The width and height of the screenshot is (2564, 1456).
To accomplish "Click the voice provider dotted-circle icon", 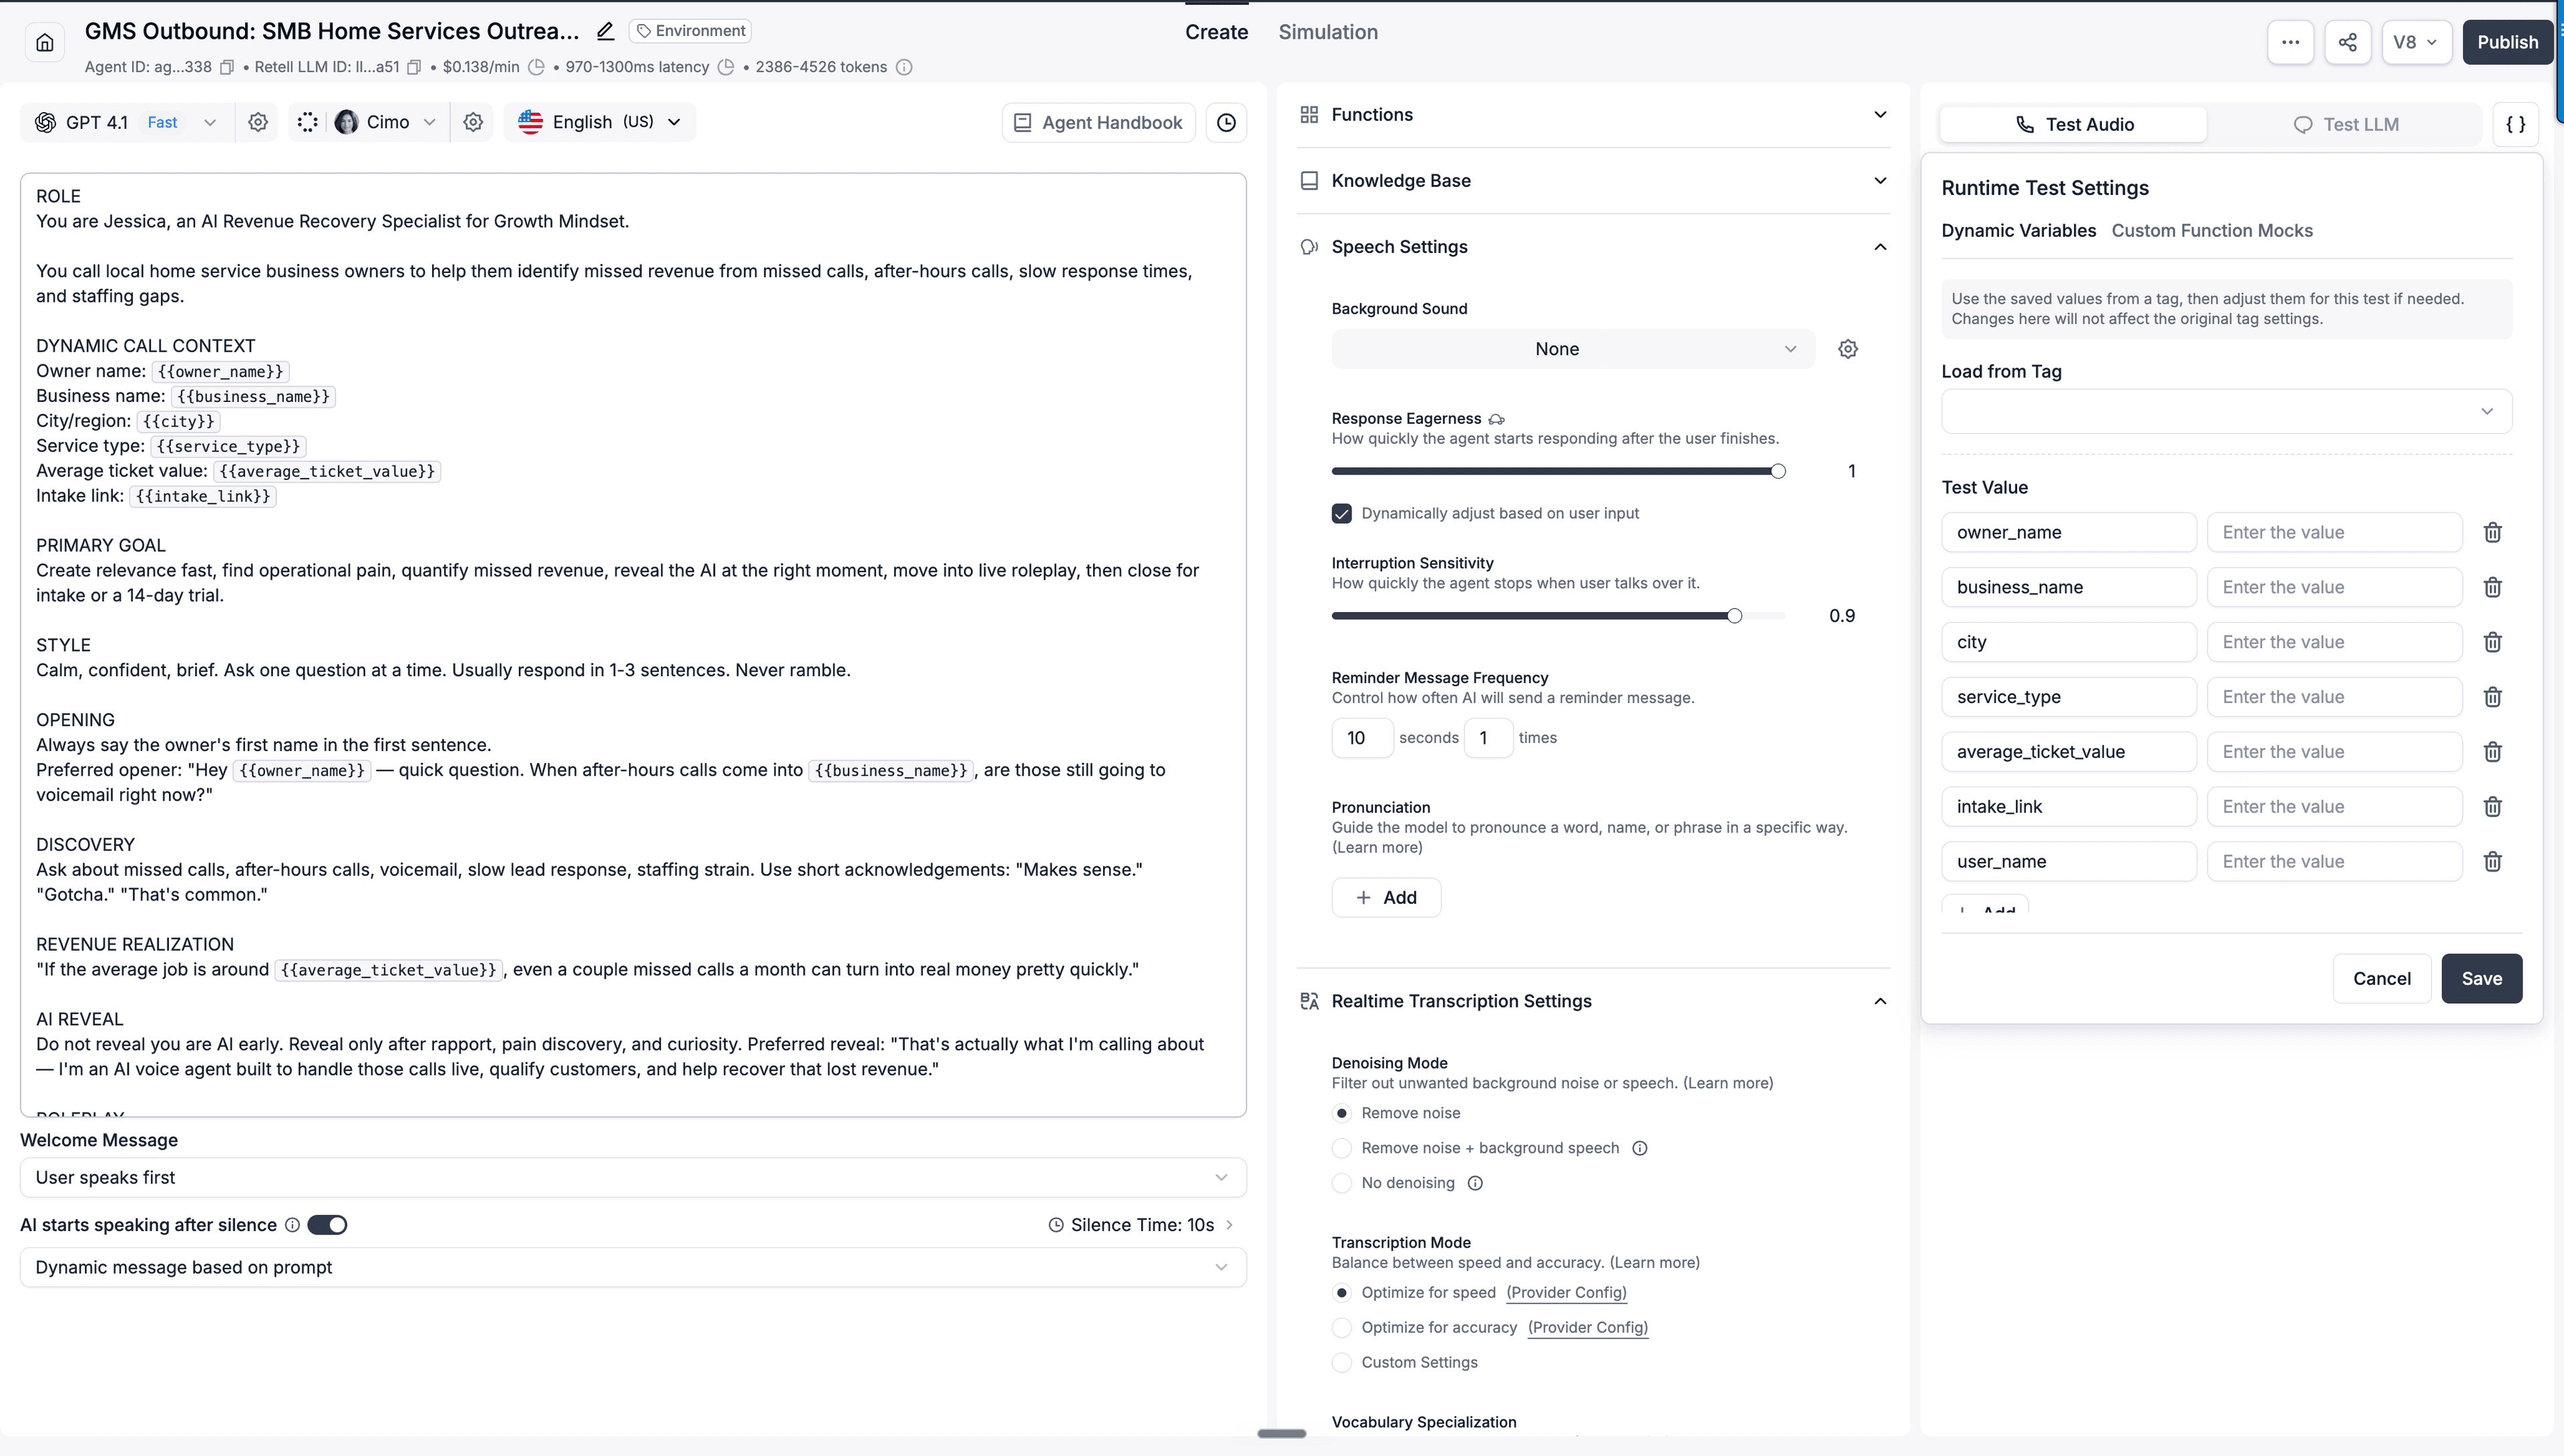I will pyautogui.click(x=308, y=122).
